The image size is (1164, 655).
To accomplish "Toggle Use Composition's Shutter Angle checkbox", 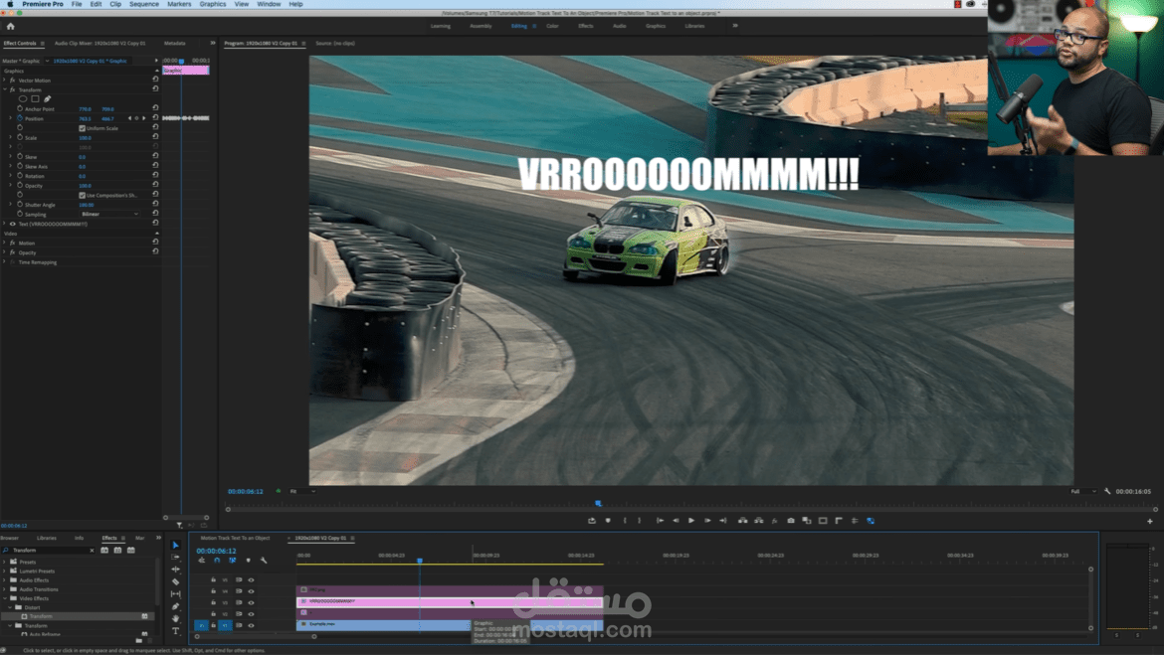I will tap(82, 195).
